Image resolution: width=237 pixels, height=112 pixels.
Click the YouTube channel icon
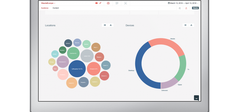(96, 3)
